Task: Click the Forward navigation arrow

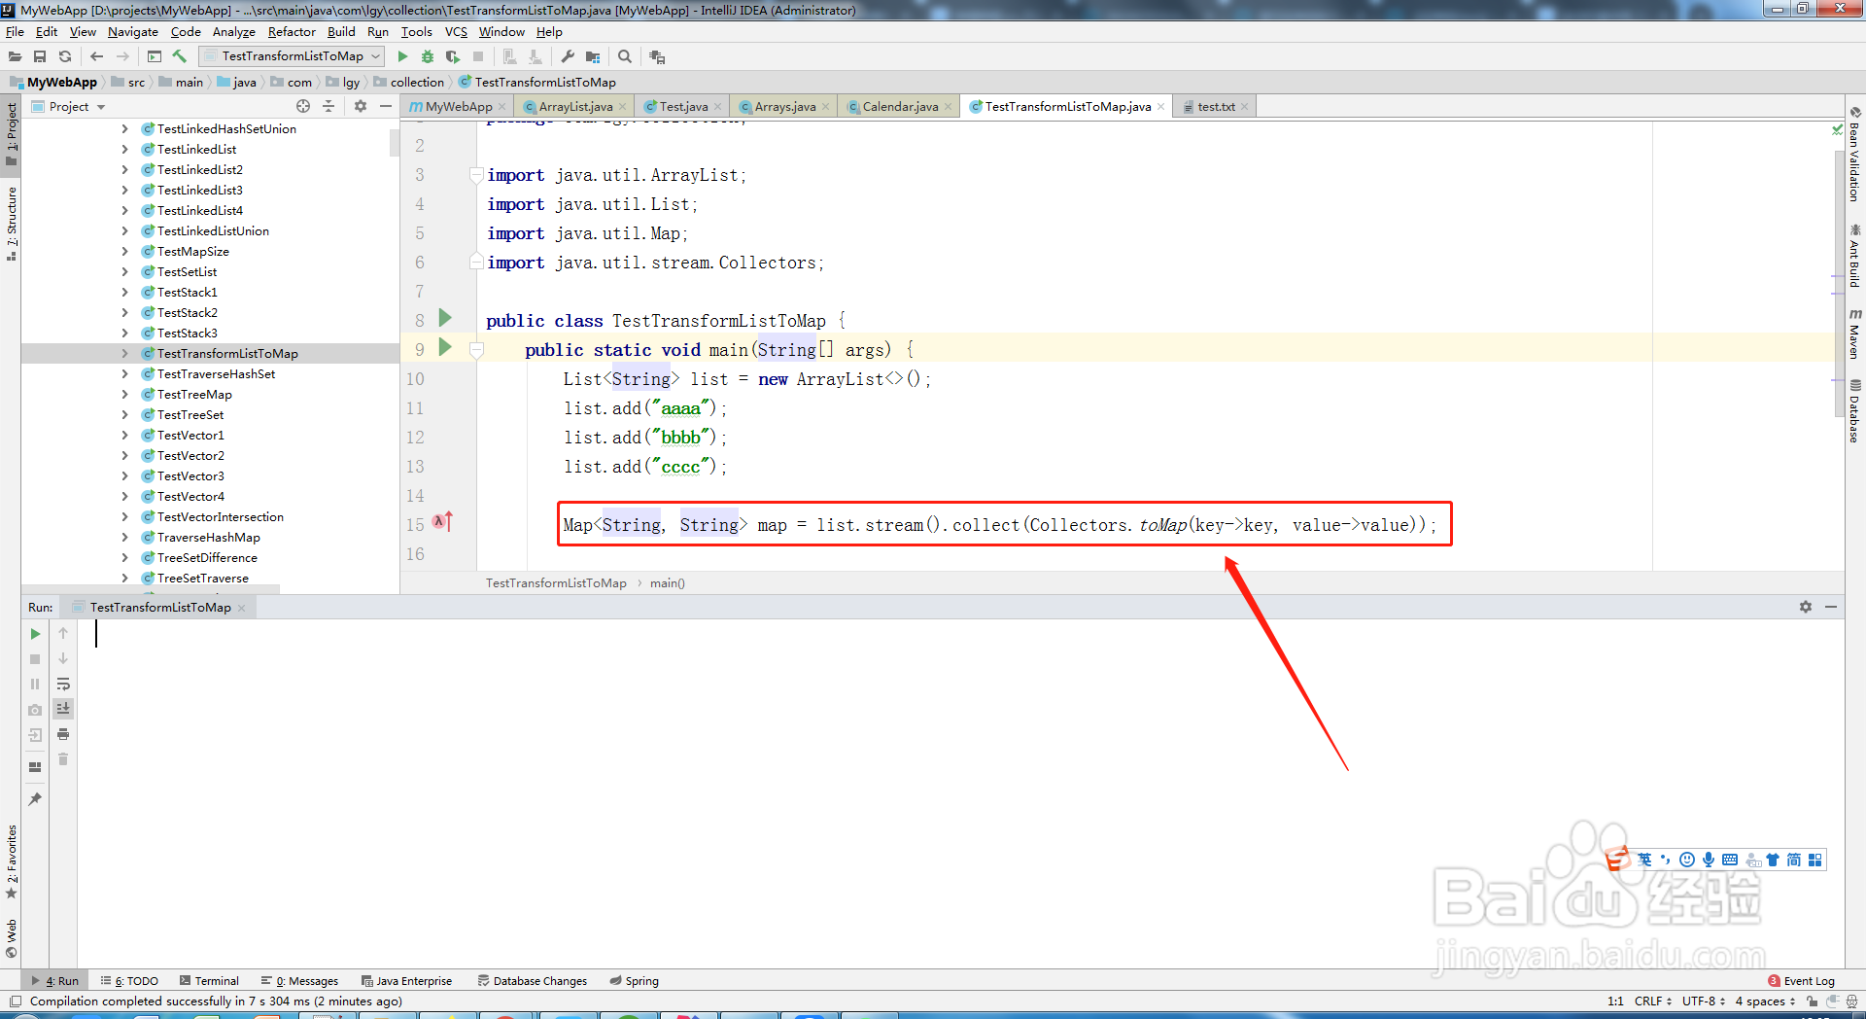Action: 122,56
